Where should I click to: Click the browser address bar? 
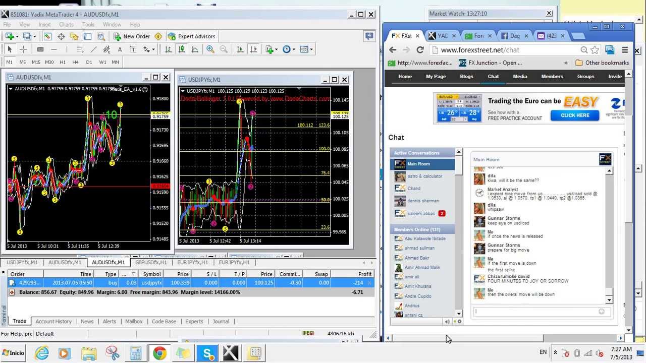click(x=510, y=50)
